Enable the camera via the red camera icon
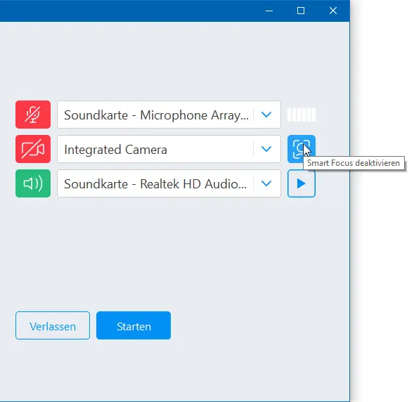This screenshot has width=414, height=402. coord(33,149)
